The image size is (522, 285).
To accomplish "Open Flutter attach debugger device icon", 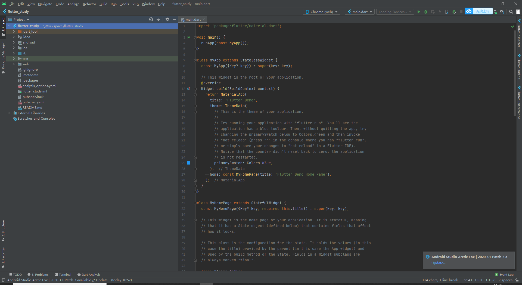I will click(x=447, y=12).
